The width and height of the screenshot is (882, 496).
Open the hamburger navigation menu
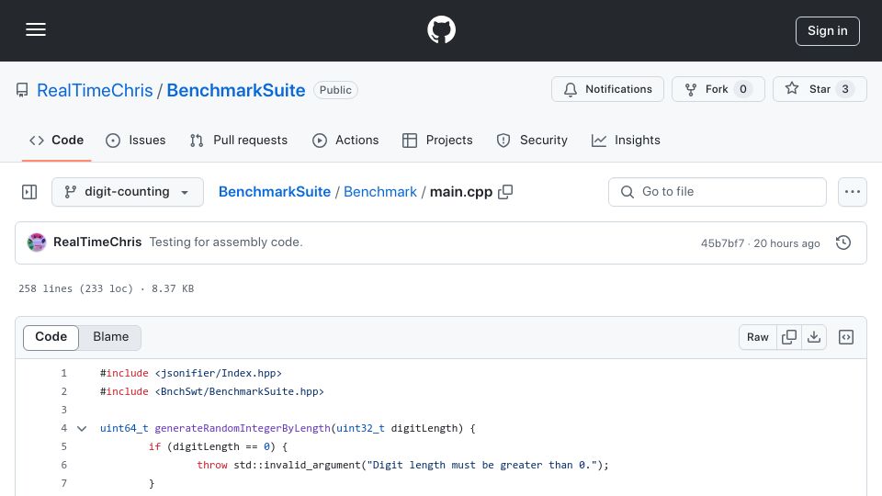(x=36, y=29)
